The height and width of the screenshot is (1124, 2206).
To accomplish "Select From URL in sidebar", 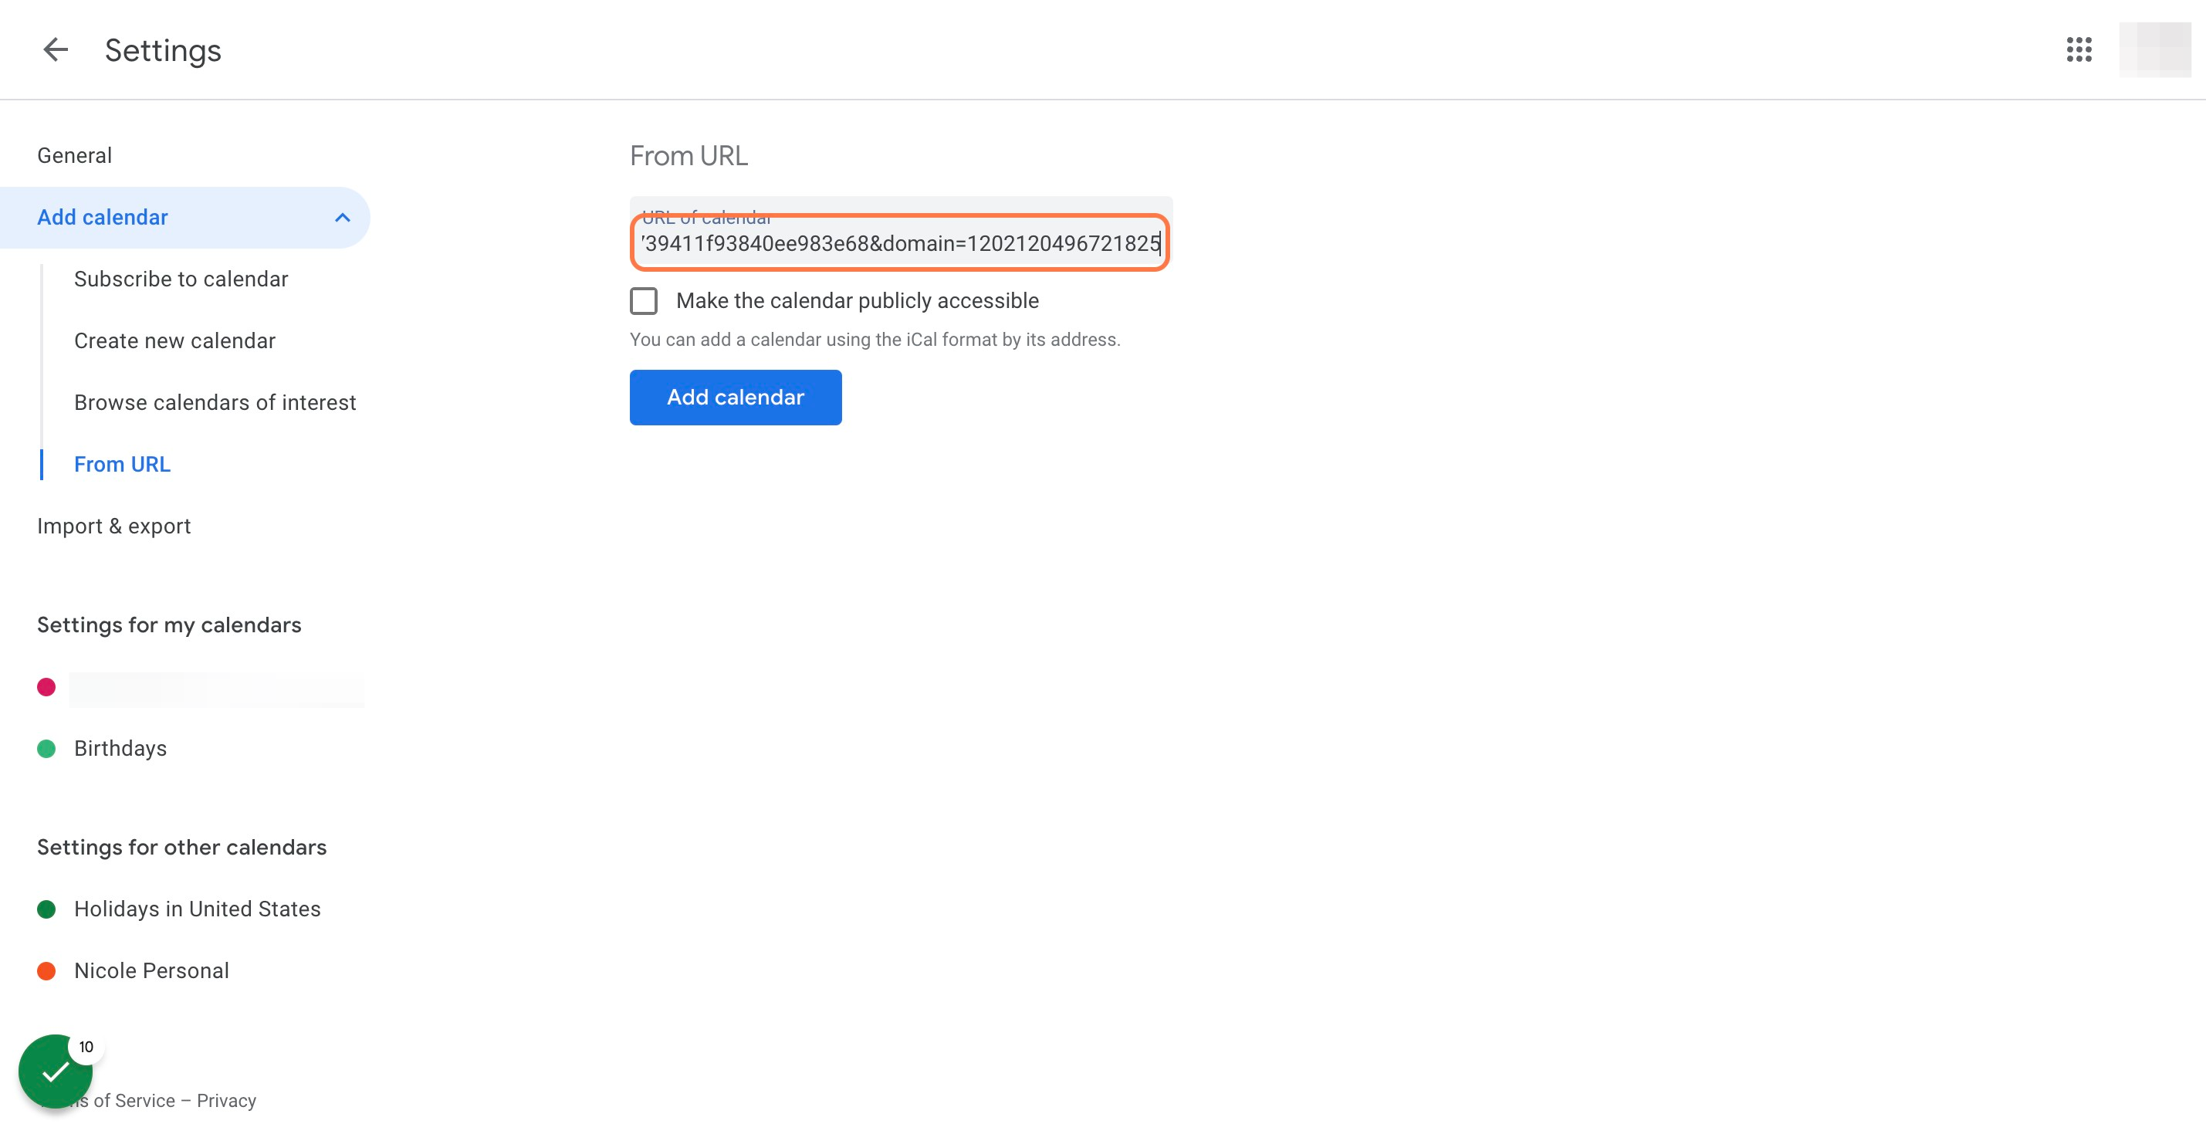I will click(x=123, y=464).
